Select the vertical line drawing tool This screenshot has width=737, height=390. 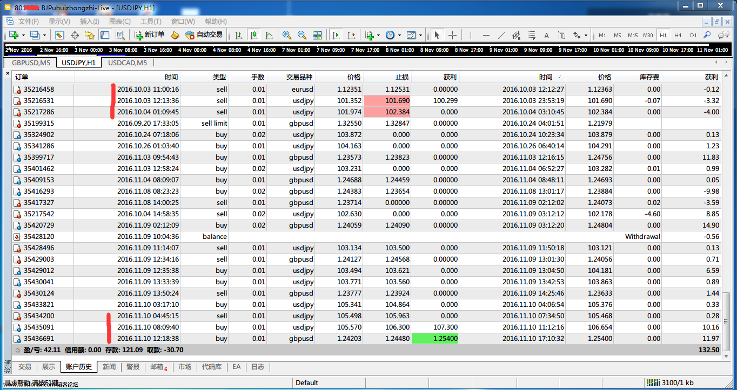(x=471, y=35)
